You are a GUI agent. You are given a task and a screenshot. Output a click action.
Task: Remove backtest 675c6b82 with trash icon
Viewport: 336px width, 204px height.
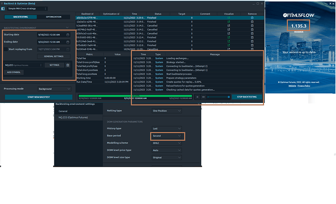click(252, 45)
